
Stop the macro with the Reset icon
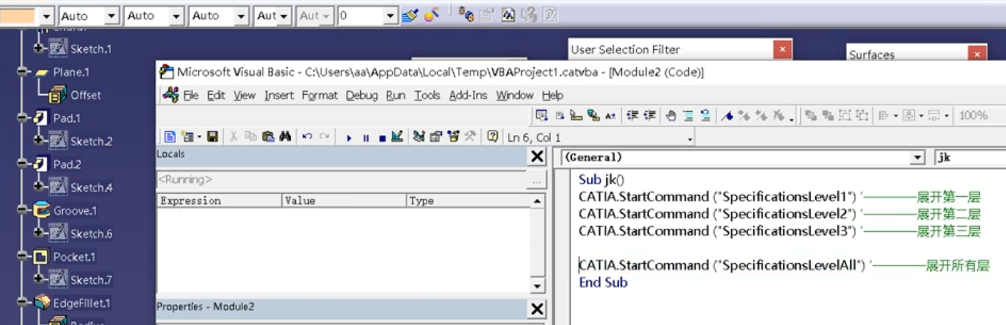382,137
